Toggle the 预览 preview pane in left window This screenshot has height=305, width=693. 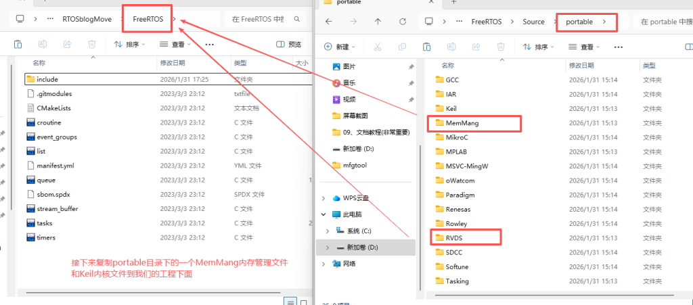click(289, 45)
